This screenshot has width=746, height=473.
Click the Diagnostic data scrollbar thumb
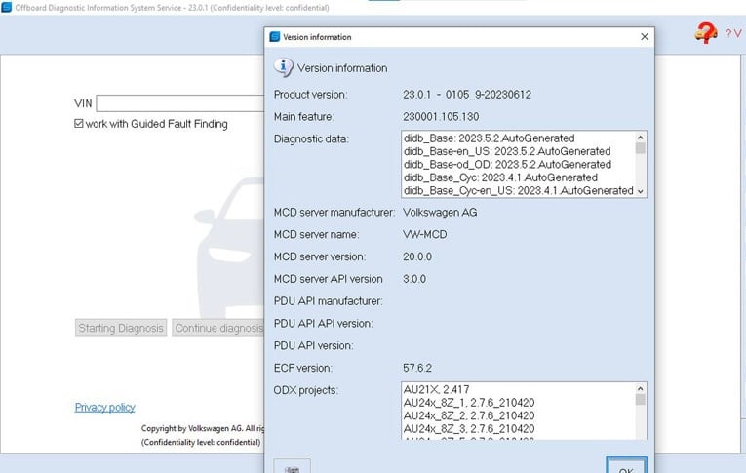click(x=641, y=148)
